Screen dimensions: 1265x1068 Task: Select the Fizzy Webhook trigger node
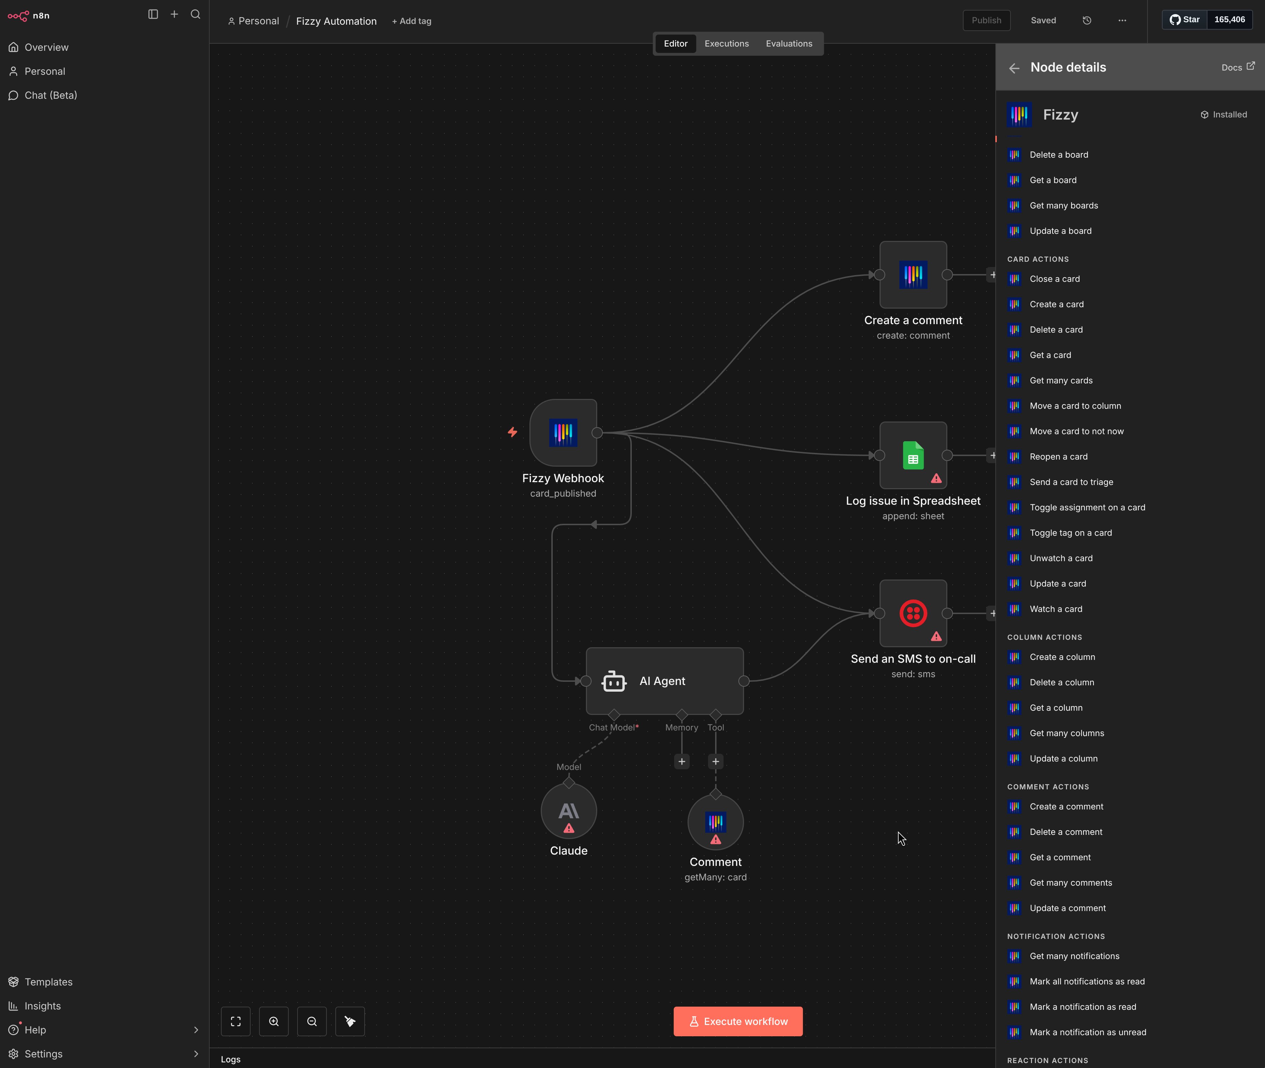click(x=563, y=432)
